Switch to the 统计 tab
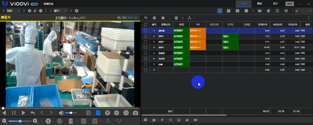Viewport: 313px width, 125px height. 276,4
